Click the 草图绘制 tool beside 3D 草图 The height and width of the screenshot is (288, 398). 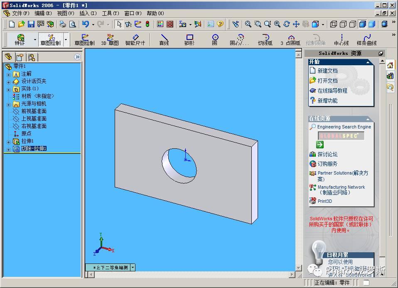pyautogui.click(x=84, y=40)
